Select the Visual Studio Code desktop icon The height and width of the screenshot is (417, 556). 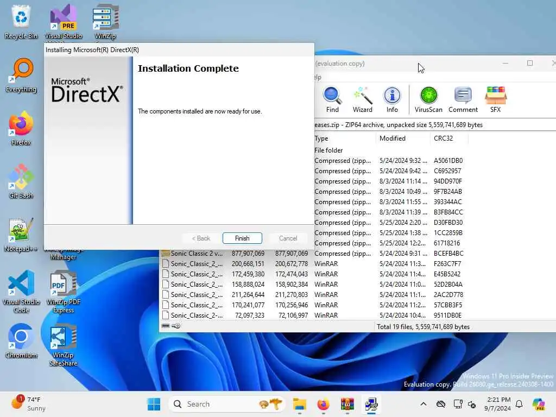(21, 292)
